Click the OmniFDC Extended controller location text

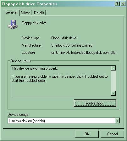(x=84, y=53)
